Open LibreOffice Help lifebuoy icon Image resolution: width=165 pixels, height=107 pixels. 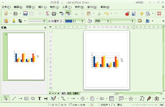click(159, 13)
